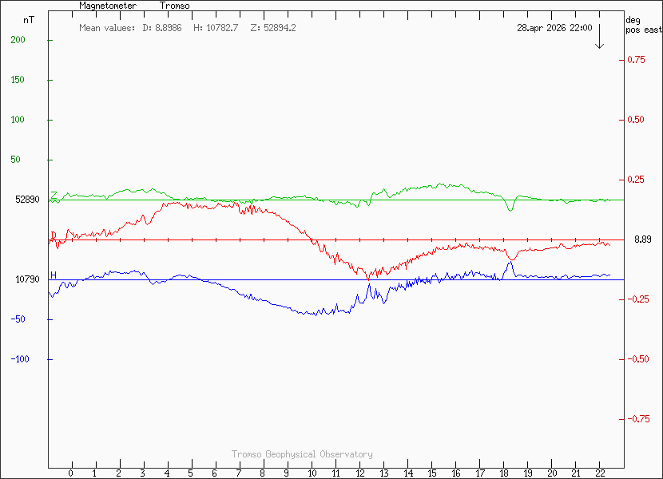Screen dimensions: 663x479
Task: Click the 52890 Z baseline value
Action: coord(27,200)
